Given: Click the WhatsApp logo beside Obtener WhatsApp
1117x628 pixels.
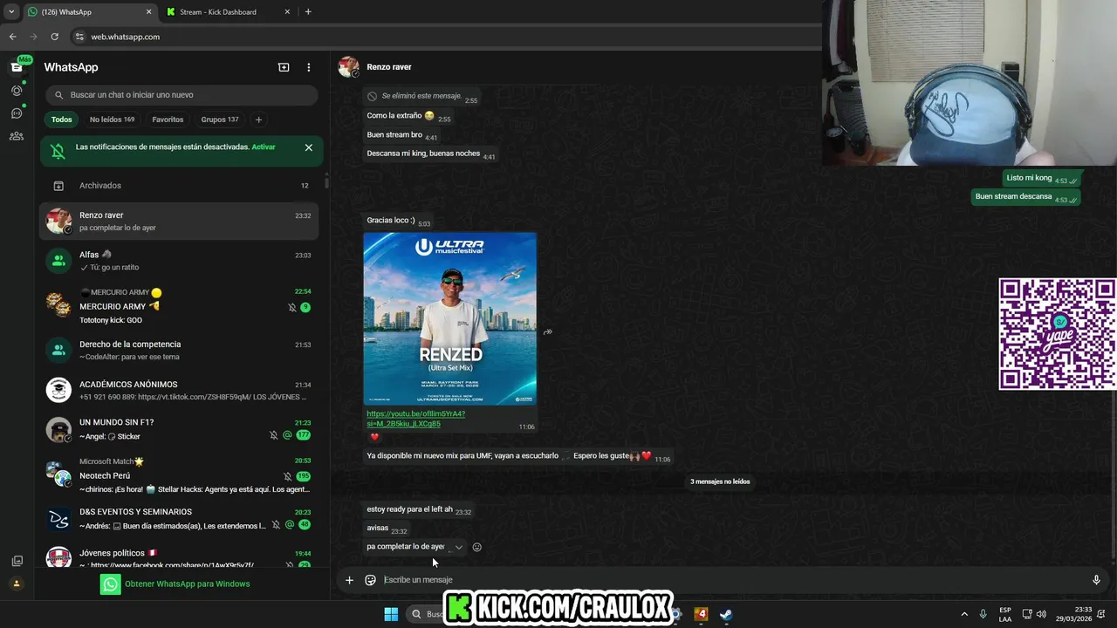Looking at the screenshot, I should (x=110, y=584).
